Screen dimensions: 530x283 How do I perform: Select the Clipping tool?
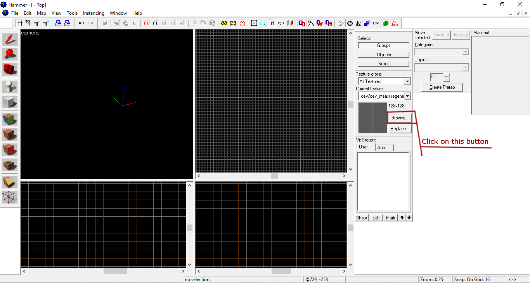click(10, 182)
